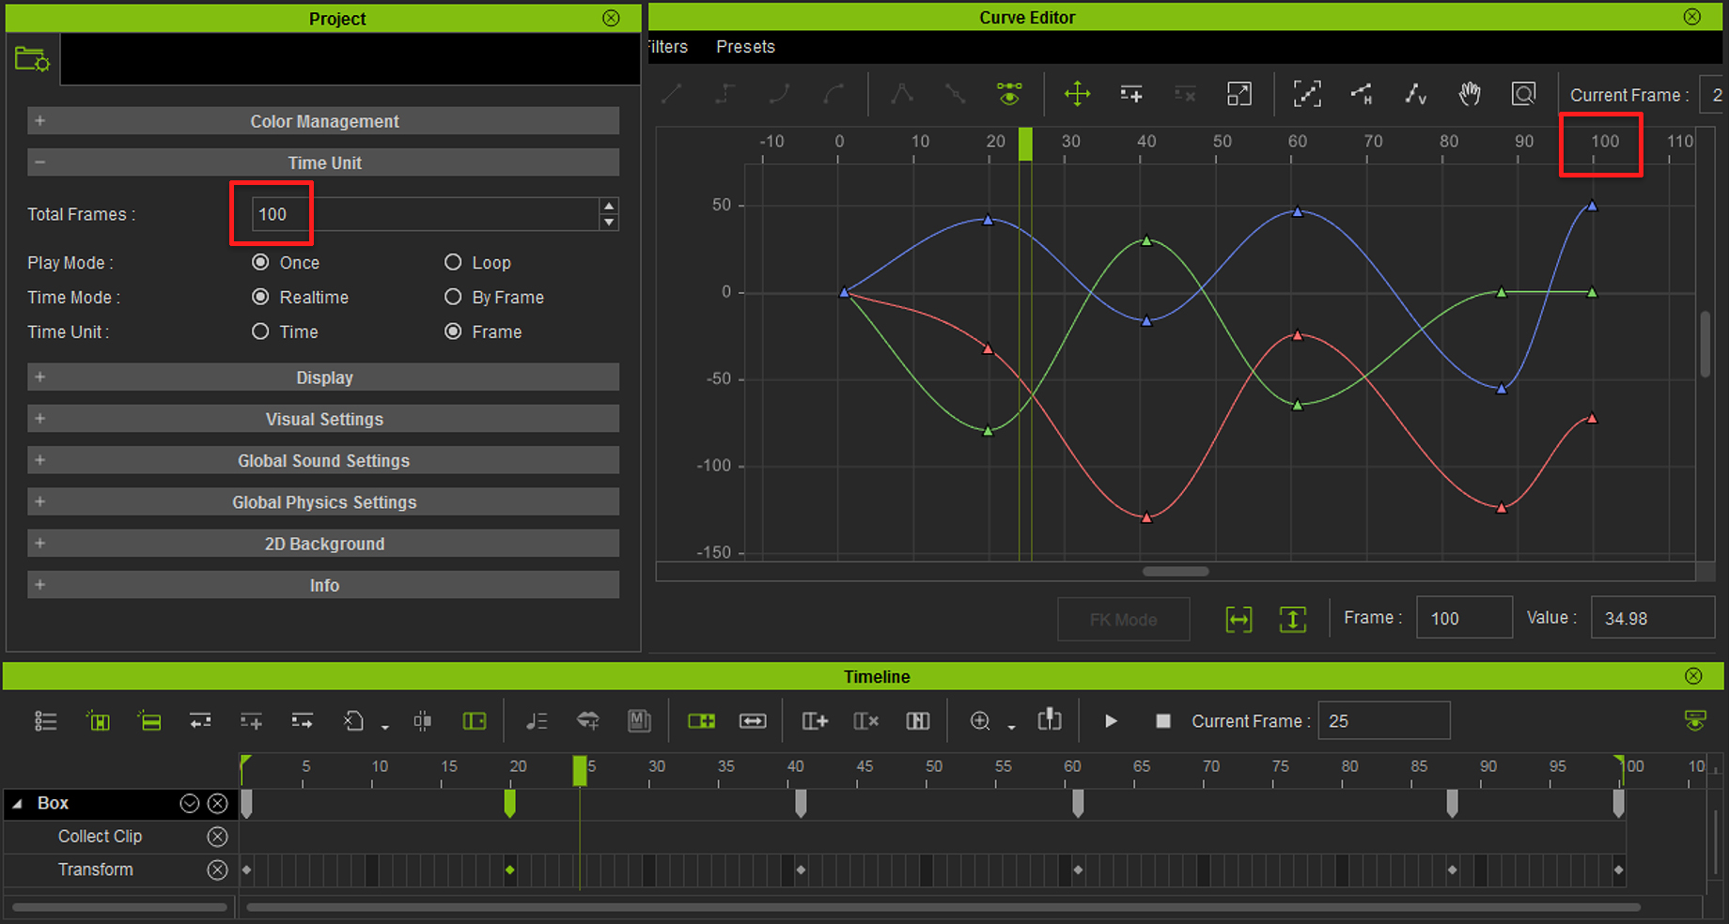The image size is (1729, 924).
Task: Select the Pan hand tool
Action: click(1470, 93)
